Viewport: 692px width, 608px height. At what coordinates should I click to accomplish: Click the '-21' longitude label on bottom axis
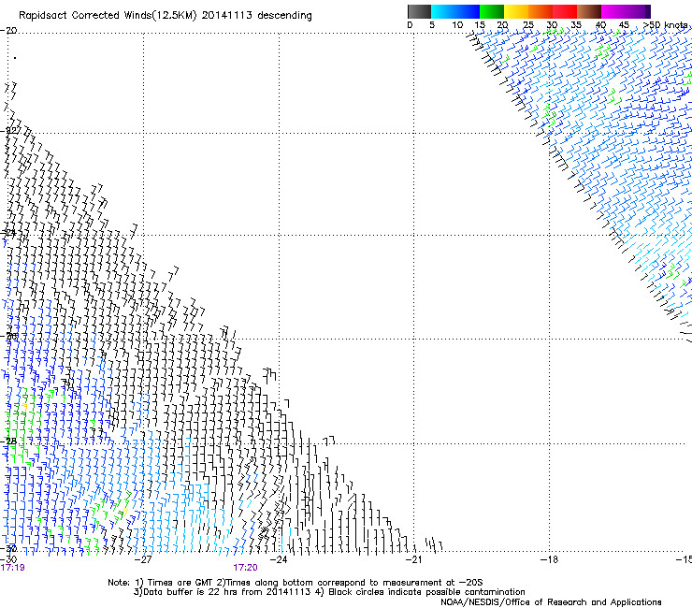point(413,559)
